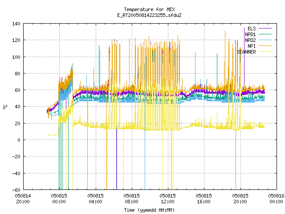Screen dimensions: 285x214
Task: Click the 20 y-axis tick label
Action: tap(17, 123)
